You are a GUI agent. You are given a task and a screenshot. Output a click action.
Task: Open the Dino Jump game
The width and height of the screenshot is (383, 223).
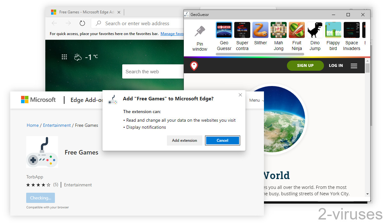point(315,30)
